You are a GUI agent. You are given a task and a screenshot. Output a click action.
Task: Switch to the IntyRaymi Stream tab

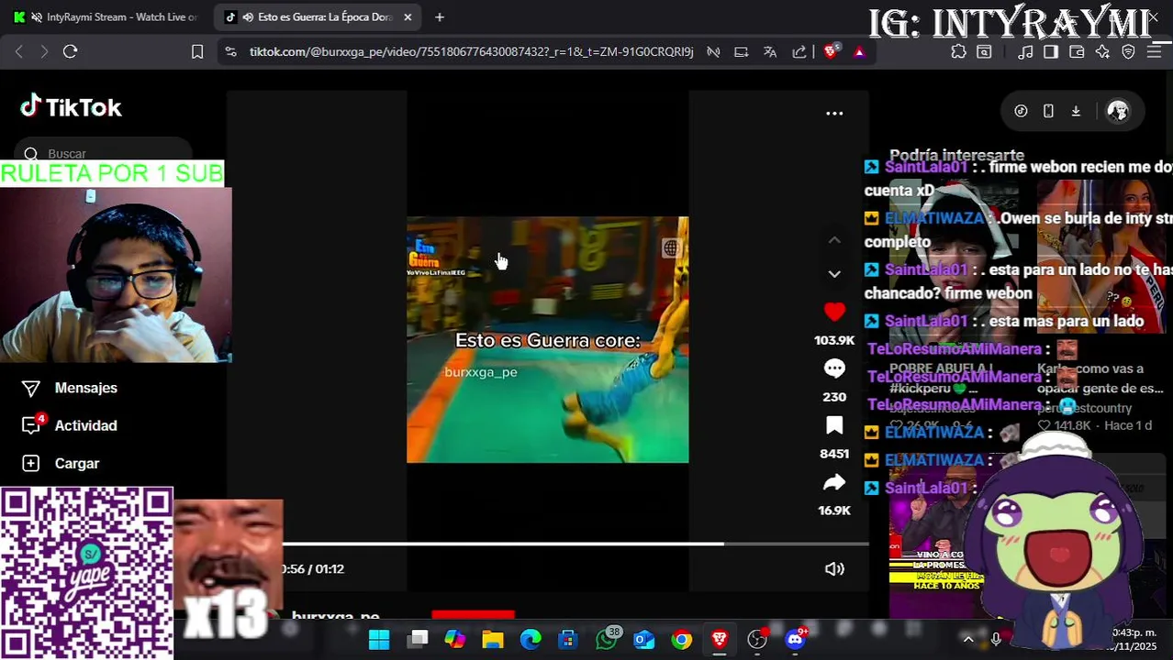pos(106,16)
